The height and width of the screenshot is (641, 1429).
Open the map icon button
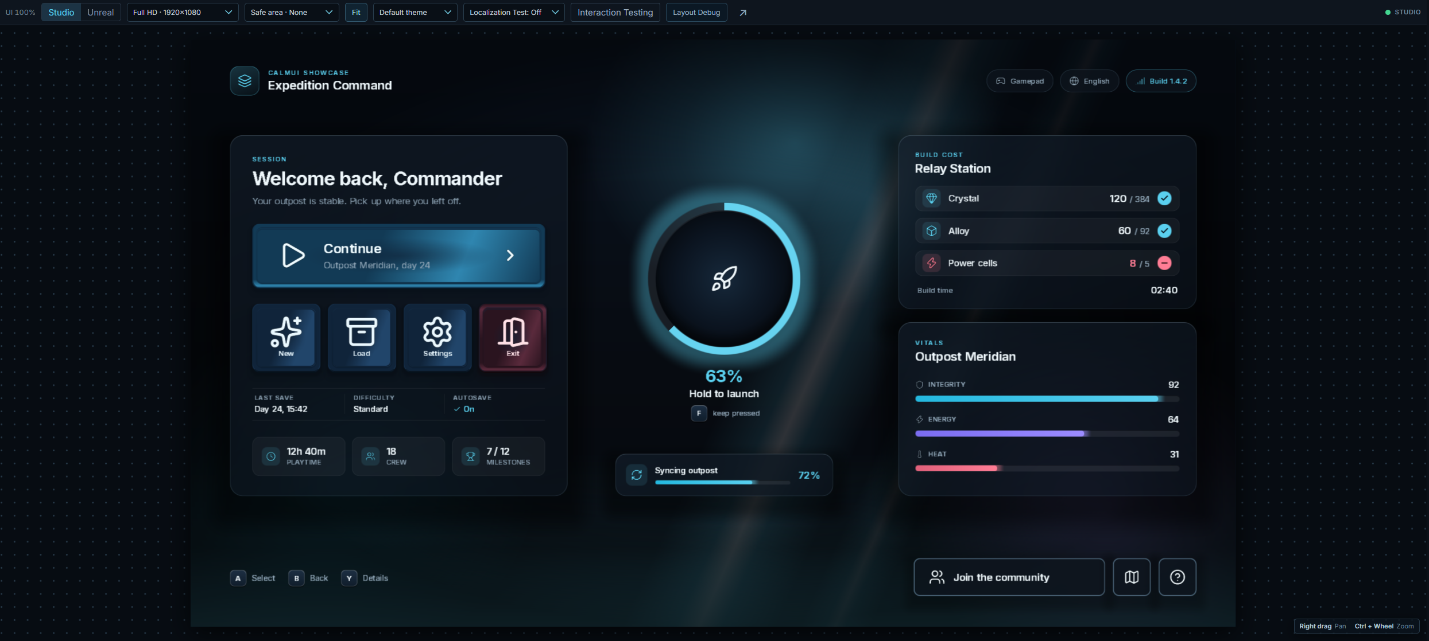pyautogui.click(x=1132, y=577)
